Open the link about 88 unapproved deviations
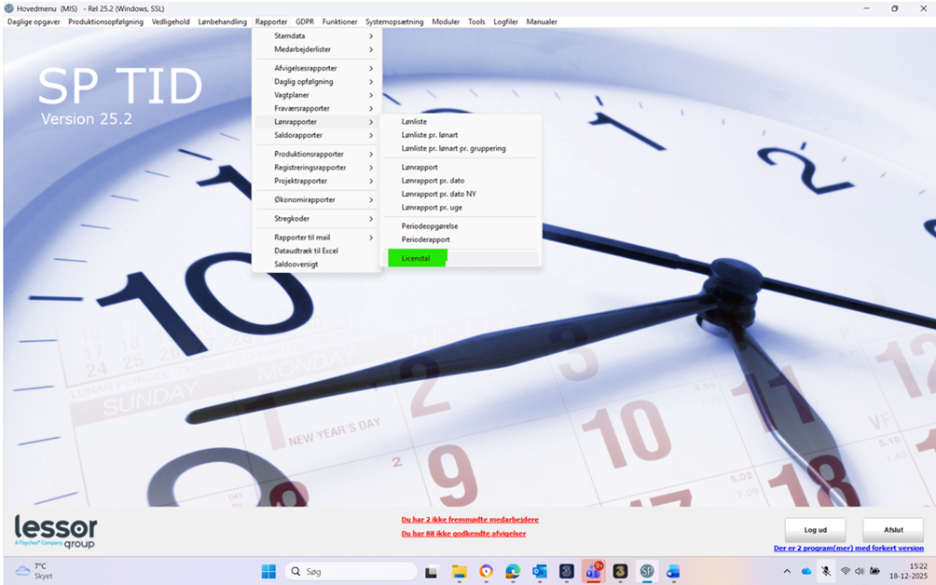The height and width of the screenshot is (585, 936). coord(463,534)
